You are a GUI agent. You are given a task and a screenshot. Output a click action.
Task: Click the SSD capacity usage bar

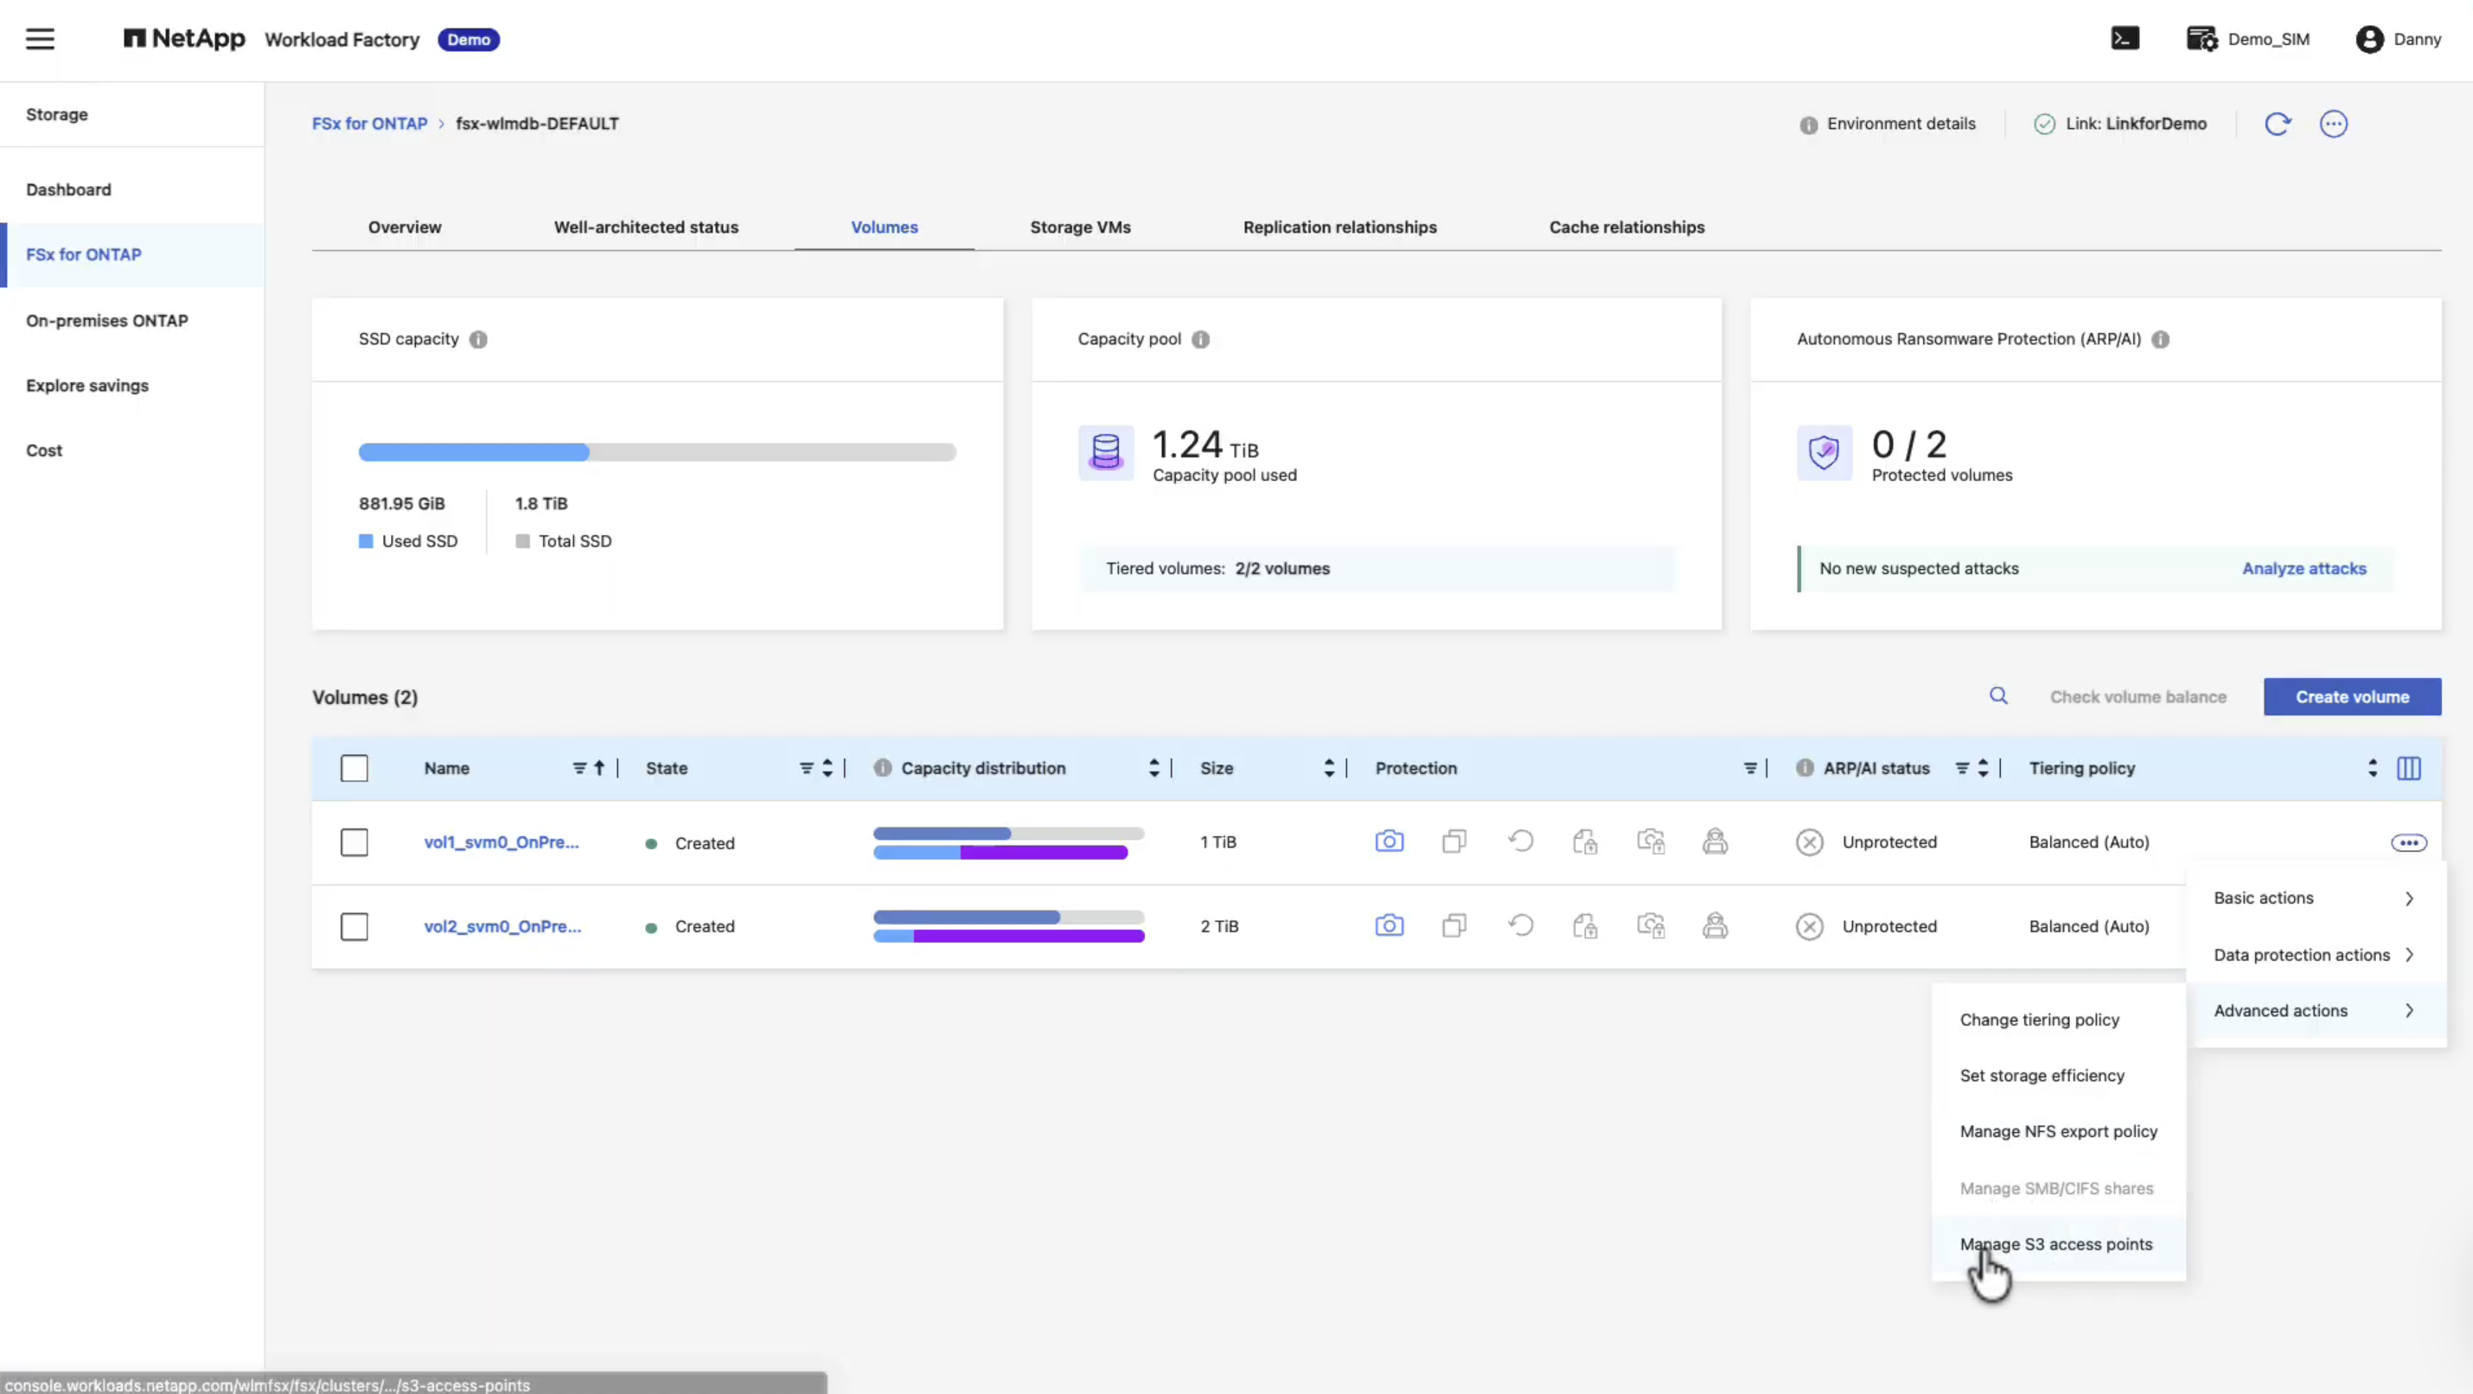pos(656,452)
